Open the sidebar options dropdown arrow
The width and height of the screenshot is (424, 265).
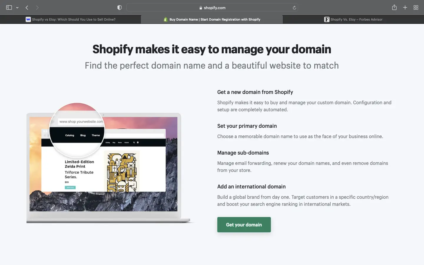coord(17,8)
